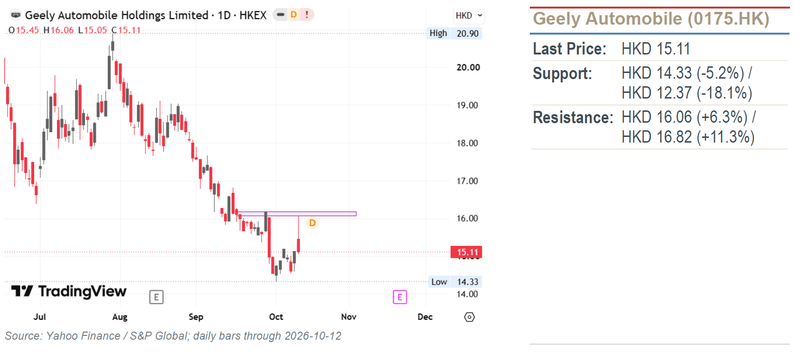Toggle the gray dash status indicator in the title
Screen dimensions: 799x352
tap(281, 15)
